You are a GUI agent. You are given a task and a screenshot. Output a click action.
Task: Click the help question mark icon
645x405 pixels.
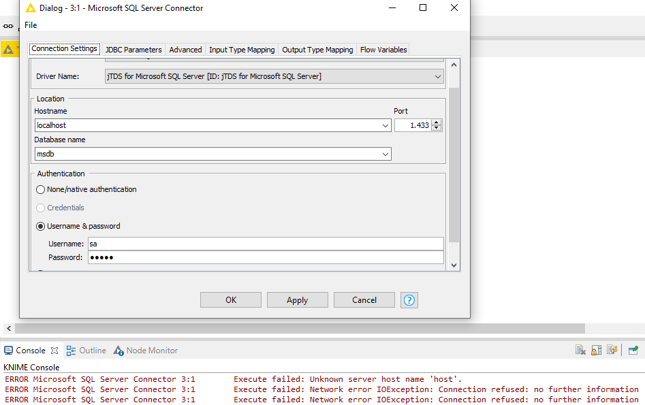[409, 300]
